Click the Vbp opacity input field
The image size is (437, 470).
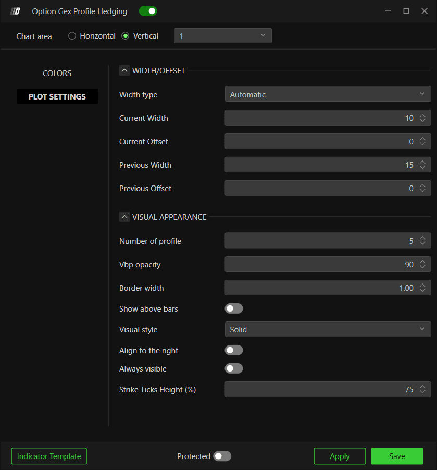(x=328, y=264)
